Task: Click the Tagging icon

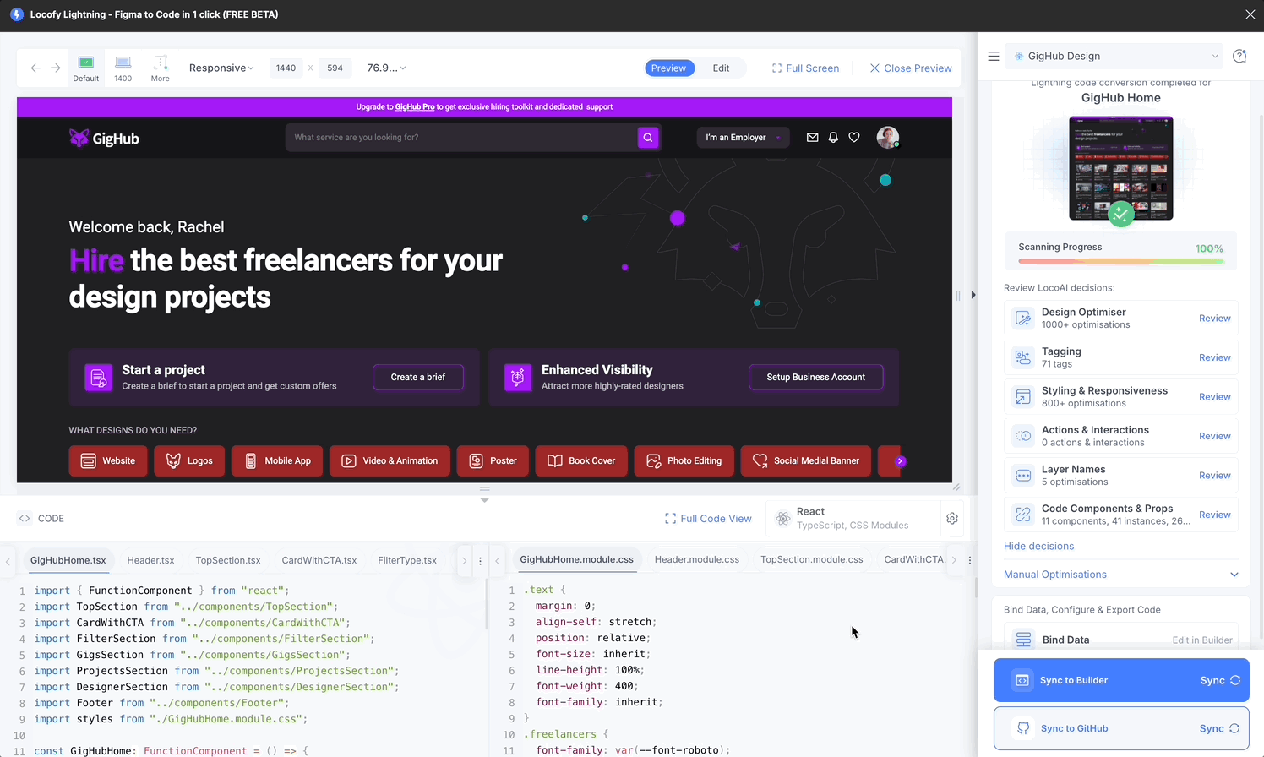Action: (x=1023, y=357)
